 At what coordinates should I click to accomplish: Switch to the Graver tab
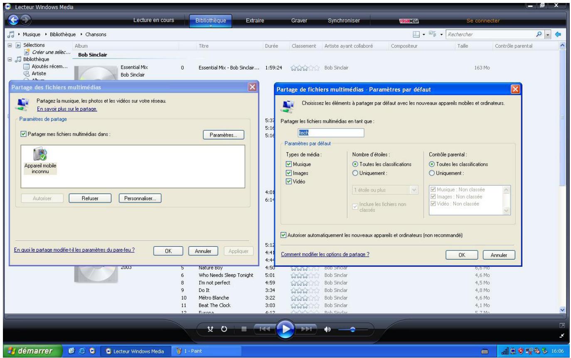tap(299, 20)
